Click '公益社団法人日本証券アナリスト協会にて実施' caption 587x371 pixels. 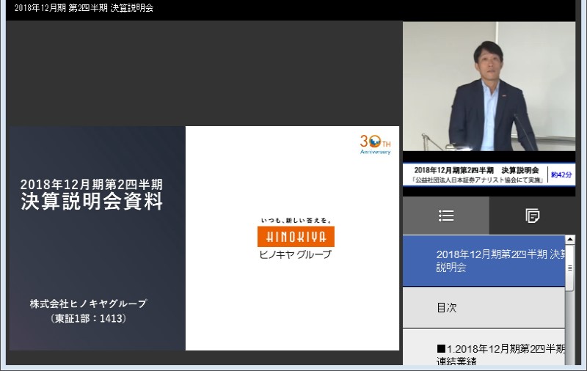point(478,180)
